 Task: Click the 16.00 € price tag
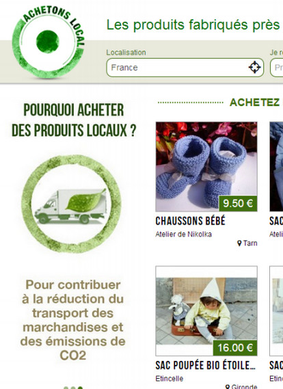tap(235, 347)
